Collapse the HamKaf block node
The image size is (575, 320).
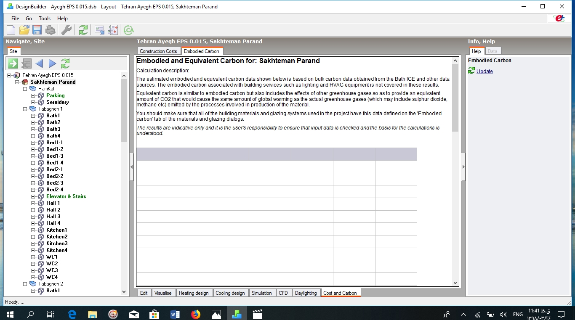click(25, 89)
